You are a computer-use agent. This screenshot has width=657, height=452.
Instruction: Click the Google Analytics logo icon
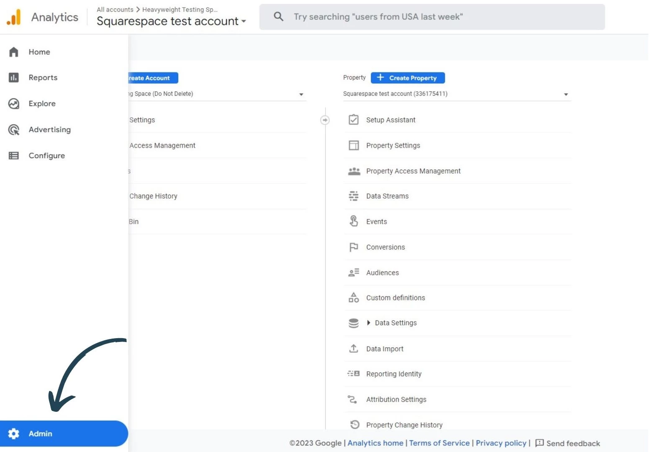[x=14, y=17]
